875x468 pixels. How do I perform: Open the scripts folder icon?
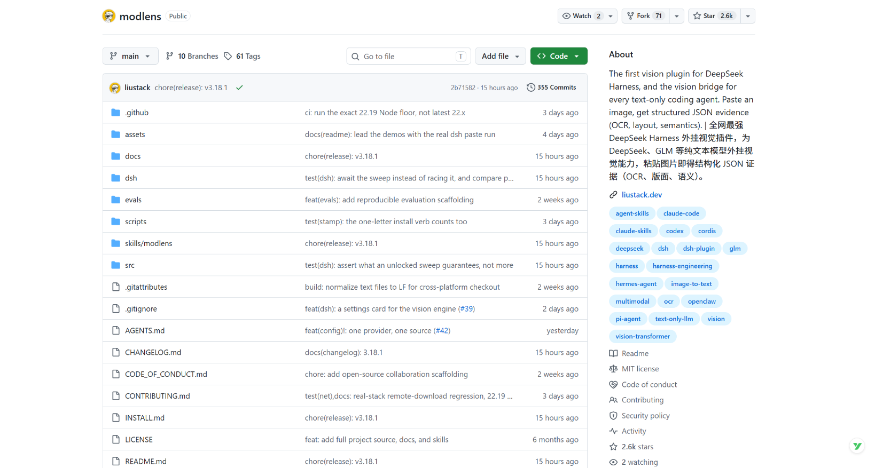click(115, 221)
